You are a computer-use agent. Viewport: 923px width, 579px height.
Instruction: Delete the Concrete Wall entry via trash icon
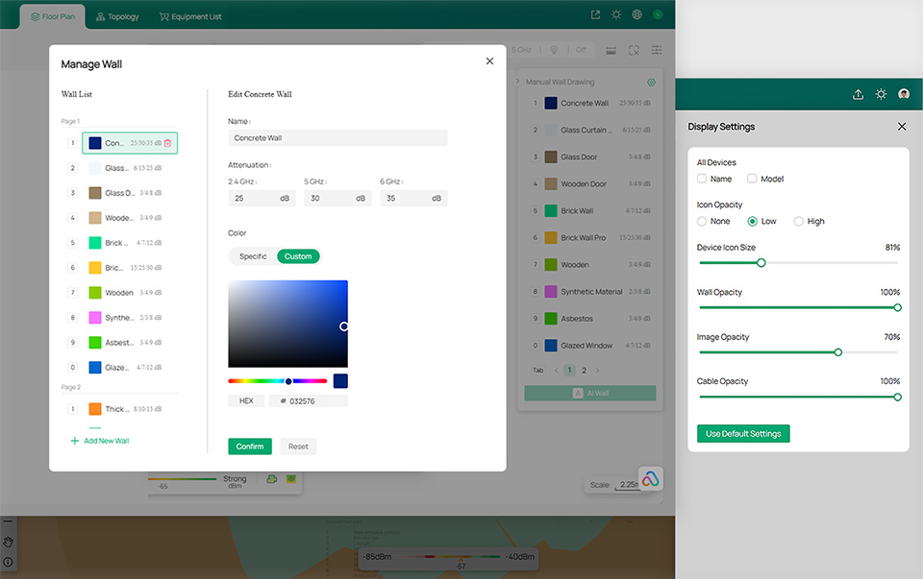pyautogui.click(x=167, y=143)
